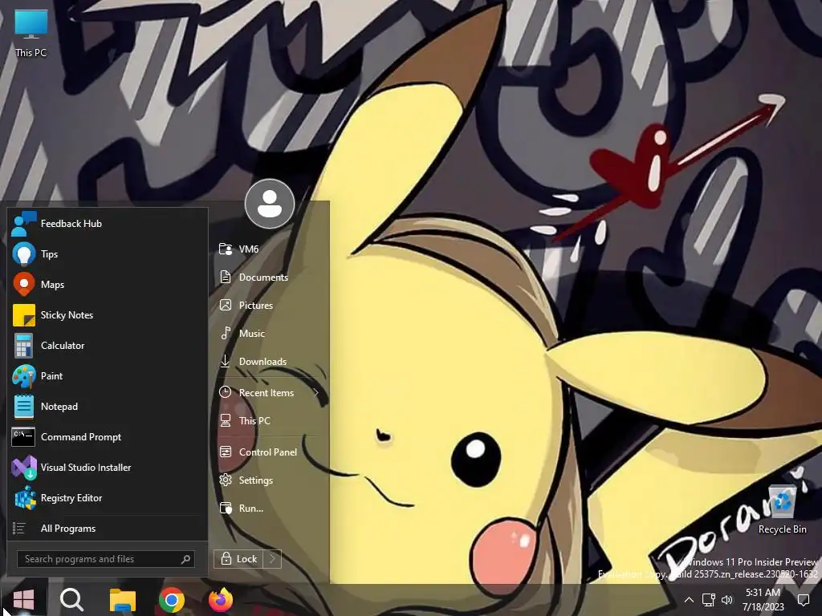Click the Search programs and files box
Screen dimensions: 822x616
pos(106,559)
